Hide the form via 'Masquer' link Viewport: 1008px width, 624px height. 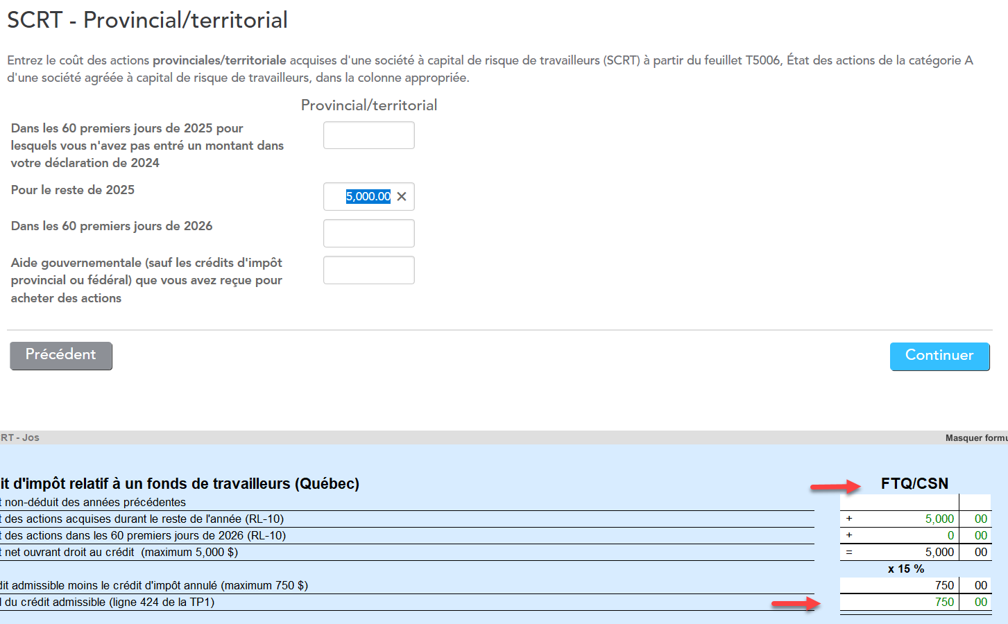[x=976, y=437]
